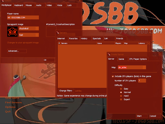Show the History servers tab
This screenshot has width=165, height=124.
[86, 38]
